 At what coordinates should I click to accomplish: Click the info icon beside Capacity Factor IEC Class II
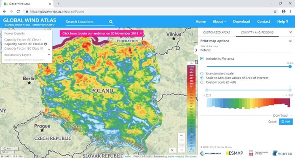tap(46, 44)
